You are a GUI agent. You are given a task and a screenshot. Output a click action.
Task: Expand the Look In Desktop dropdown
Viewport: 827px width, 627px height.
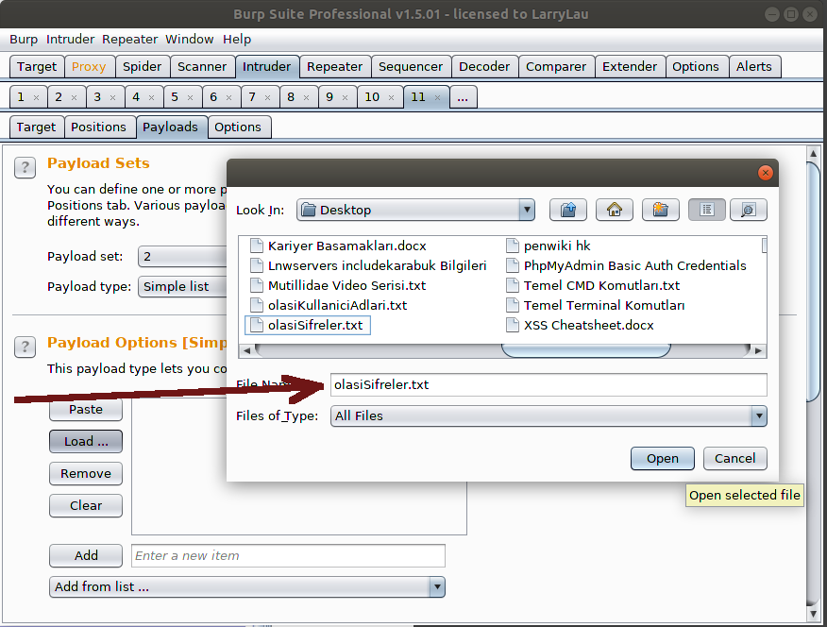click(527, 210)
